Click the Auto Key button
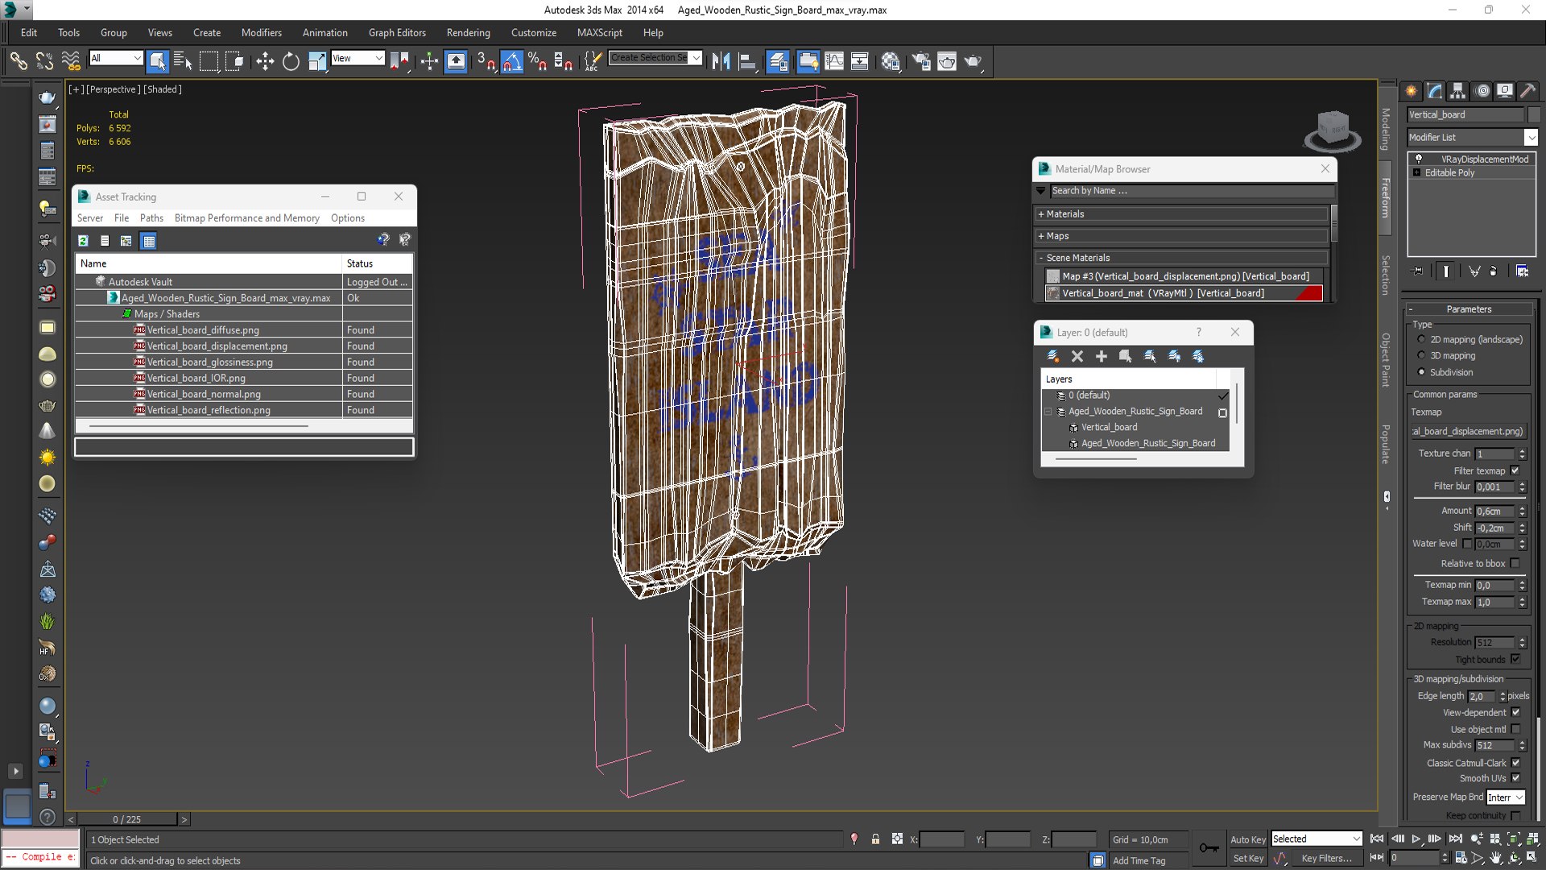Screen dimensions: 1546x870 1247,839
